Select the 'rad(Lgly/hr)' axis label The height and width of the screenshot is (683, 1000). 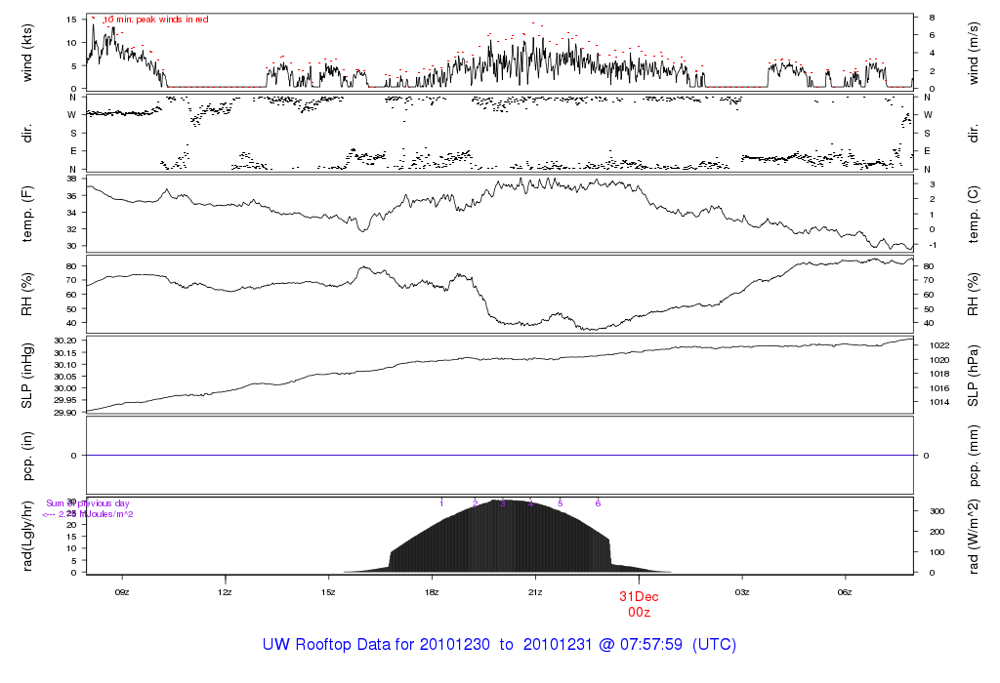tap(28, 536)
